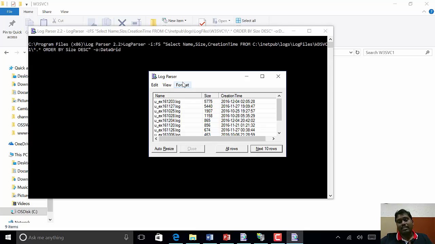Screen dimensions: 435x244
Task: Open the Music folder in navigation pane
Action: click(x=20, y=187)
